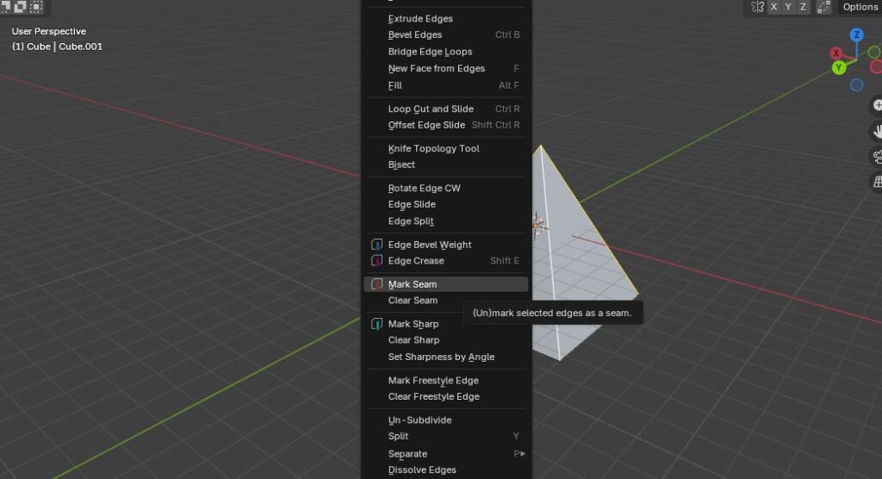The height and width of the screenshot is (479, 882).
Task: Click the toggle camera view icon
Action: 876,157
